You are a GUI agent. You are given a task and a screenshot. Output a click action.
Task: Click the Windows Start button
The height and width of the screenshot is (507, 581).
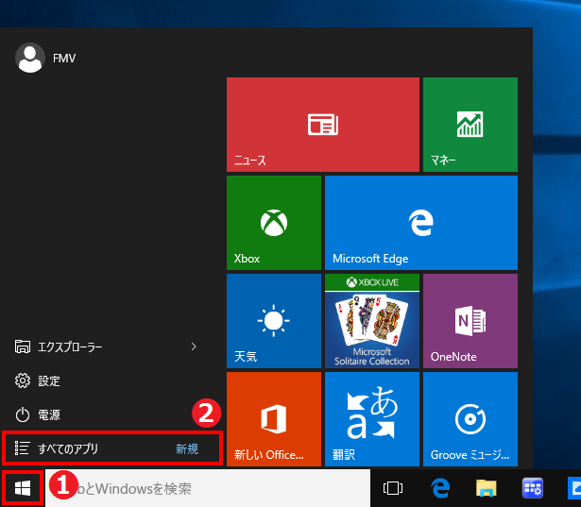[x=23, y=488]
